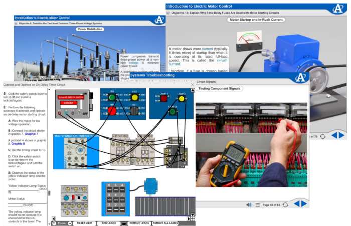Click the multimeter photo
The height and width of the screenshot is (226, 351).
point(251,145)
